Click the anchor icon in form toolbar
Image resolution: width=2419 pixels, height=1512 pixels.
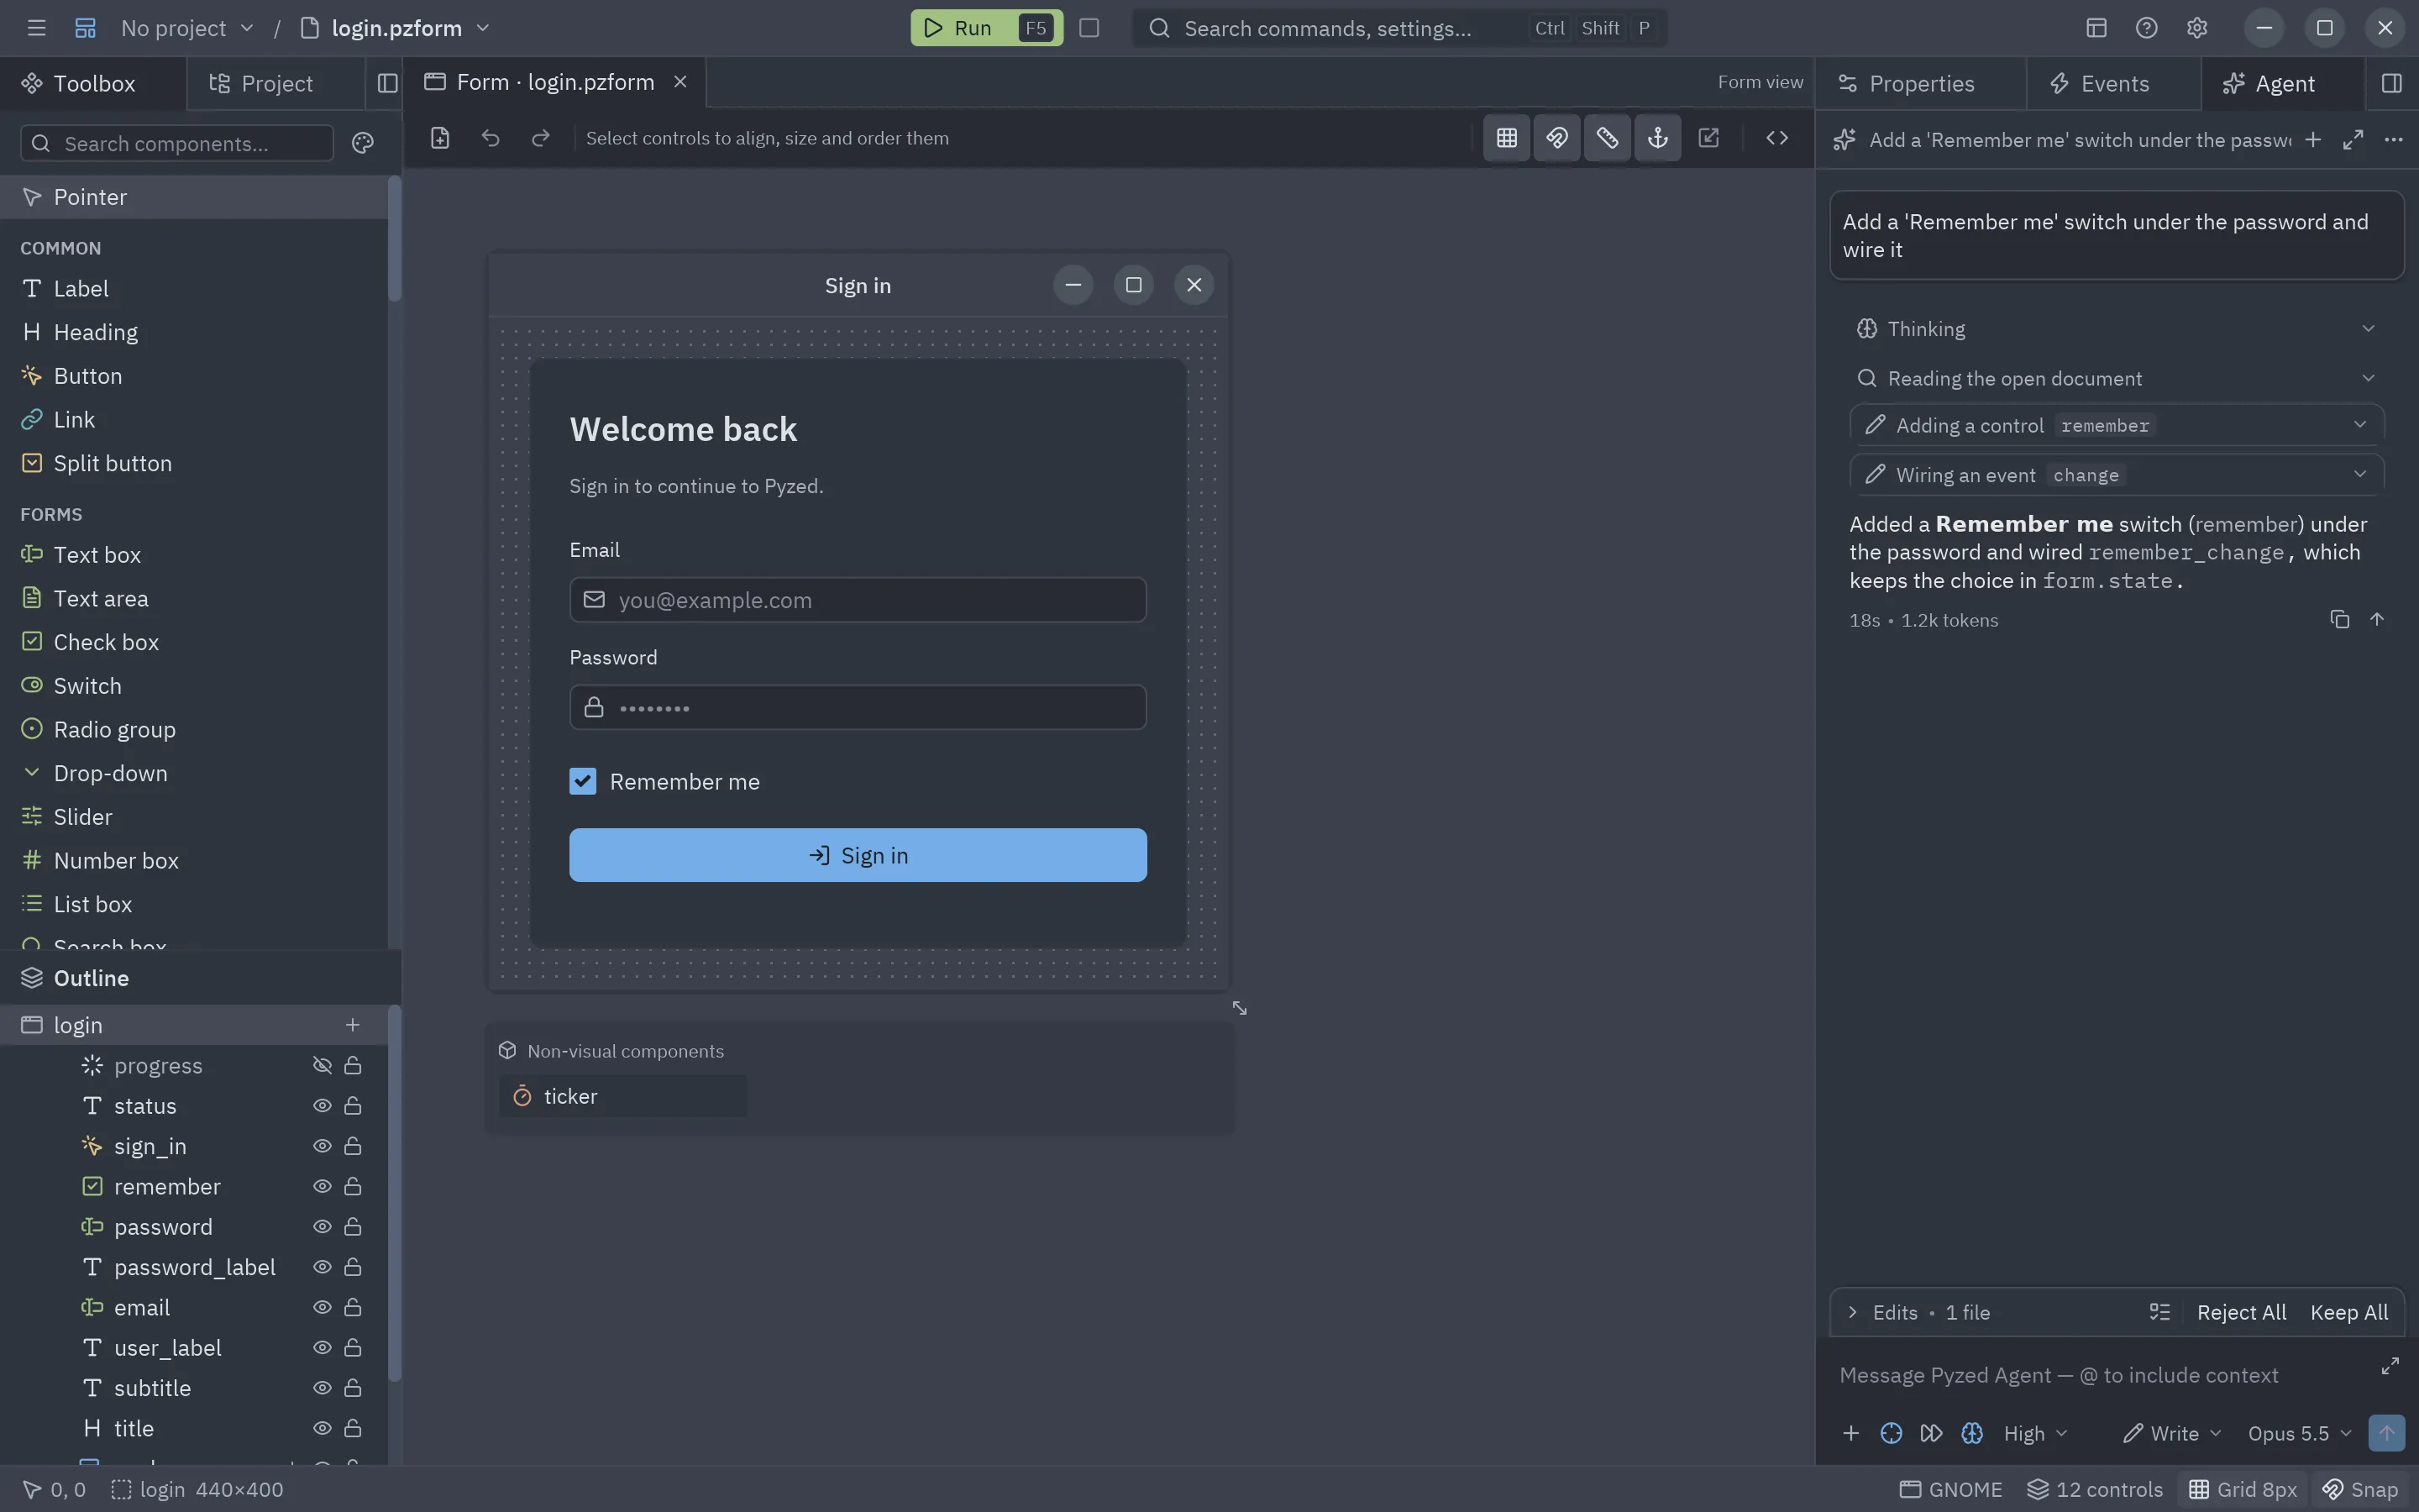pyautogui.click(x=1657, y=138)
